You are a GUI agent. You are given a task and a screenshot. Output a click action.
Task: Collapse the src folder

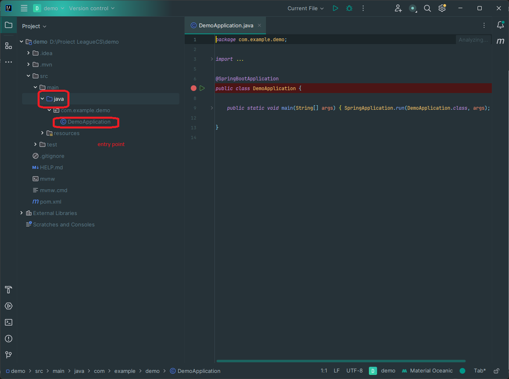click(x=28, y=76)
